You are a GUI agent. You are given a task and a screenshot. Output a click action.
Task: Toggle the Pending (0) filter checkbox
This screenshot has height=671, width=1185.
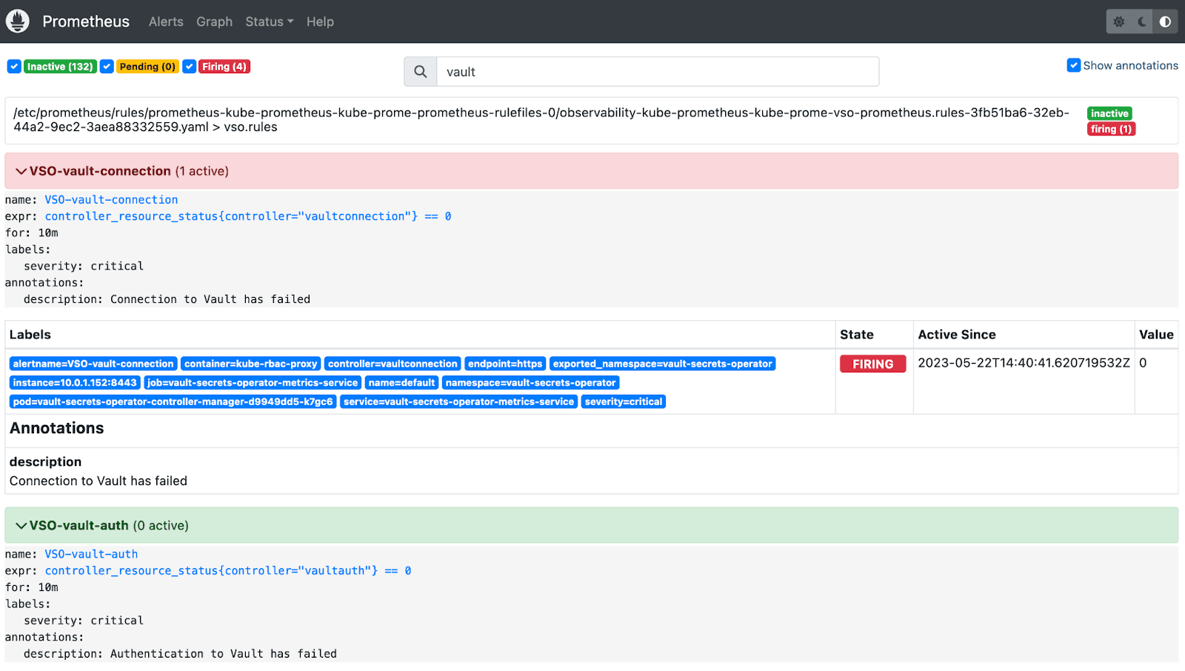coord(107,67)
